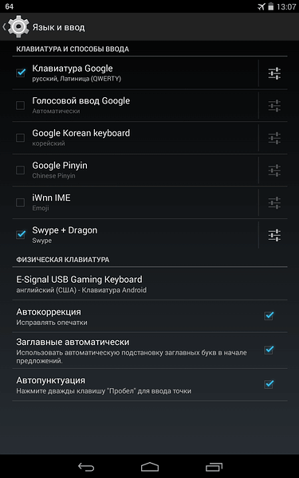Disable the Автокоррекция checkbox

click(269, 315)
